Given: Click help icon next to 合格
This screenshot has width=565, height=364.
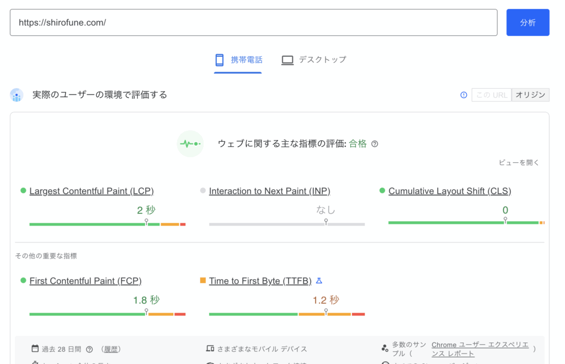Looking at the screenshot, I should tap(375, 144).
